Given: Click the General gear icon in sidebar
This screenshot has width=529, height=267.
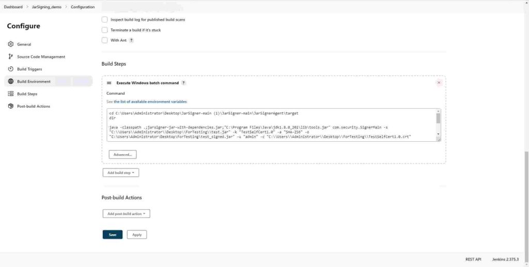Looking at the screenshot, I should (x=11, y=44).
